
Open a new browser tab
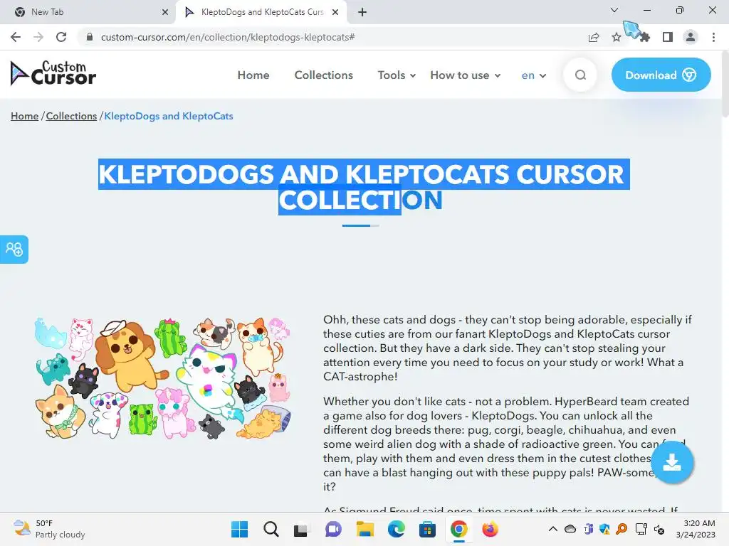point(362,12)
